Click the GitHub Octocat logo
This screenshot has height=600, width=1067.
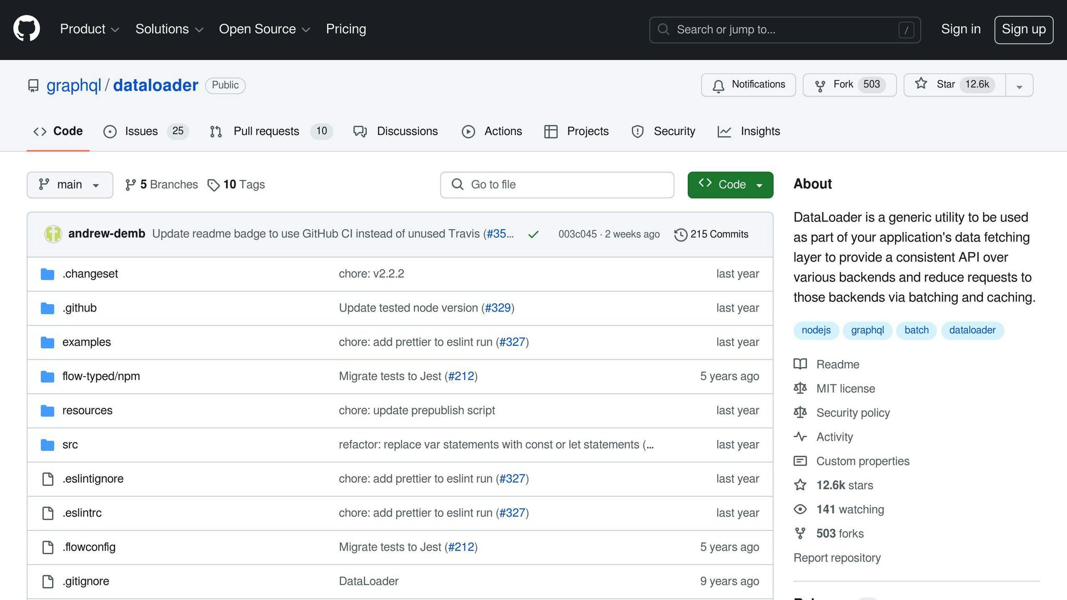coord(27,29)
